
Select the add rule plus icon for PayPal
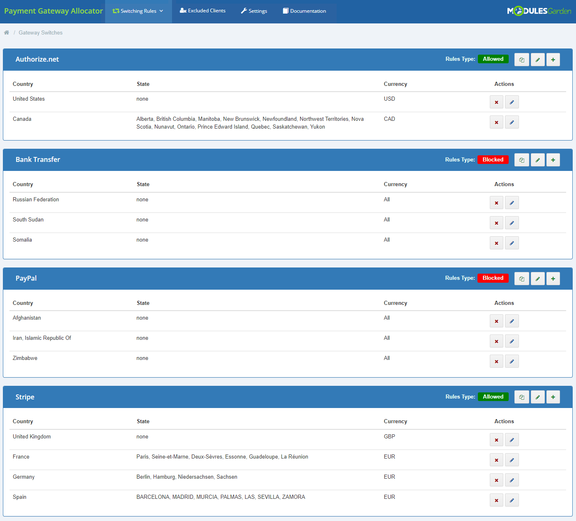point(553,278)
